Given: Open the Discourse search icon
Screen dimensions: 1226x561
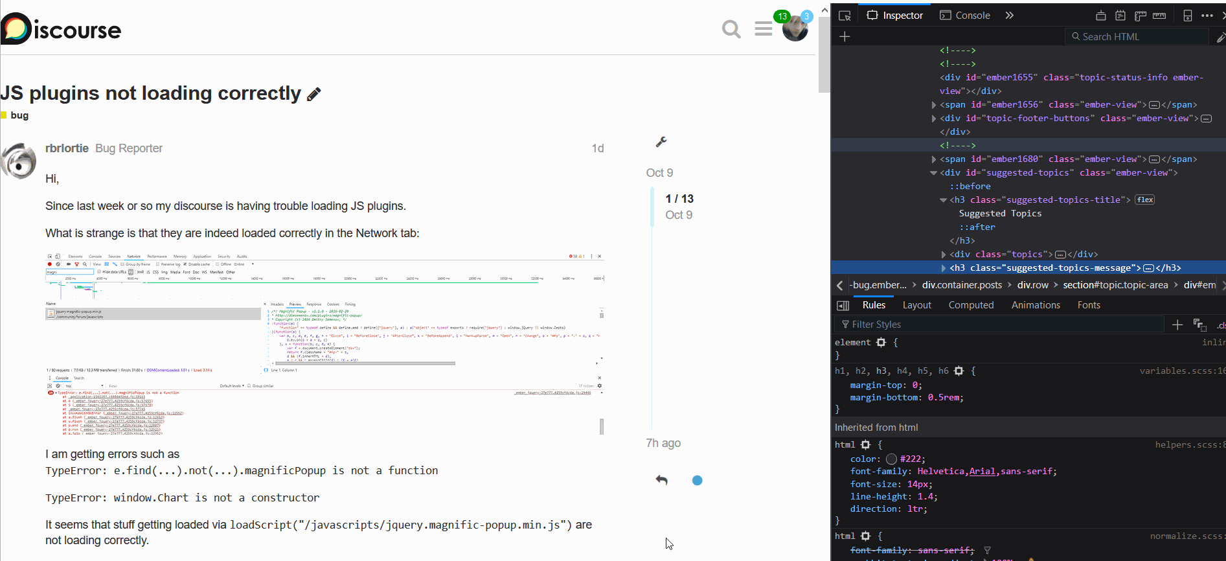Looking at the screenshot, I should click(x=731, y=29).
